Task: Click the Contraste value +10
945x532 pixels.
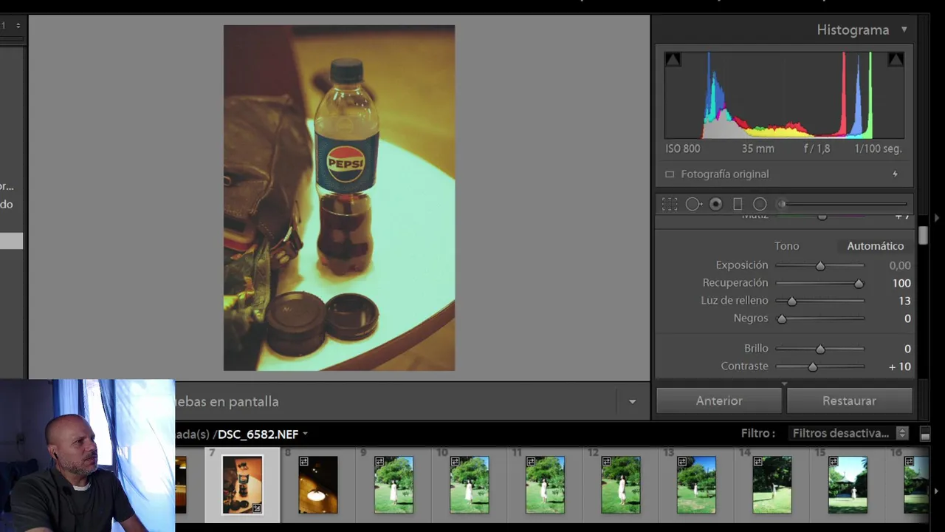Action: pyautogui.click(x=899, y=366)
